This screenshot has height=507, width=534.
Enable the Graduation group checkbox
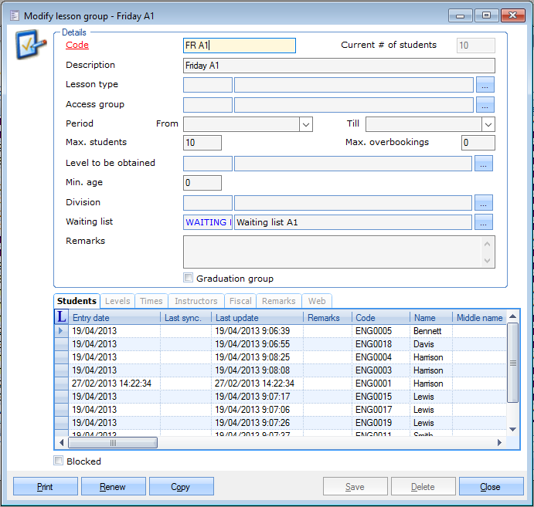pos(188,279)
